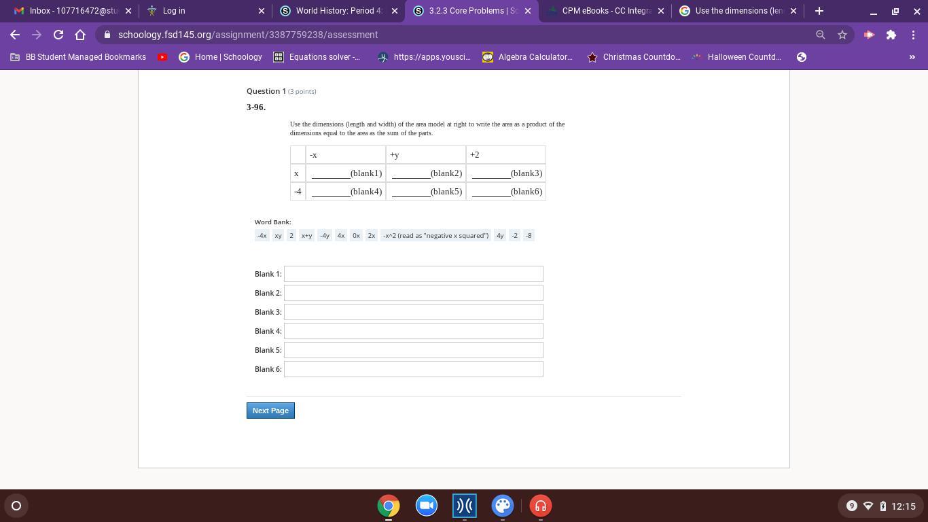Screen dimensions: 928x522
Task: Switch to the World History: Period 4 tab
Action: (337, 11)
